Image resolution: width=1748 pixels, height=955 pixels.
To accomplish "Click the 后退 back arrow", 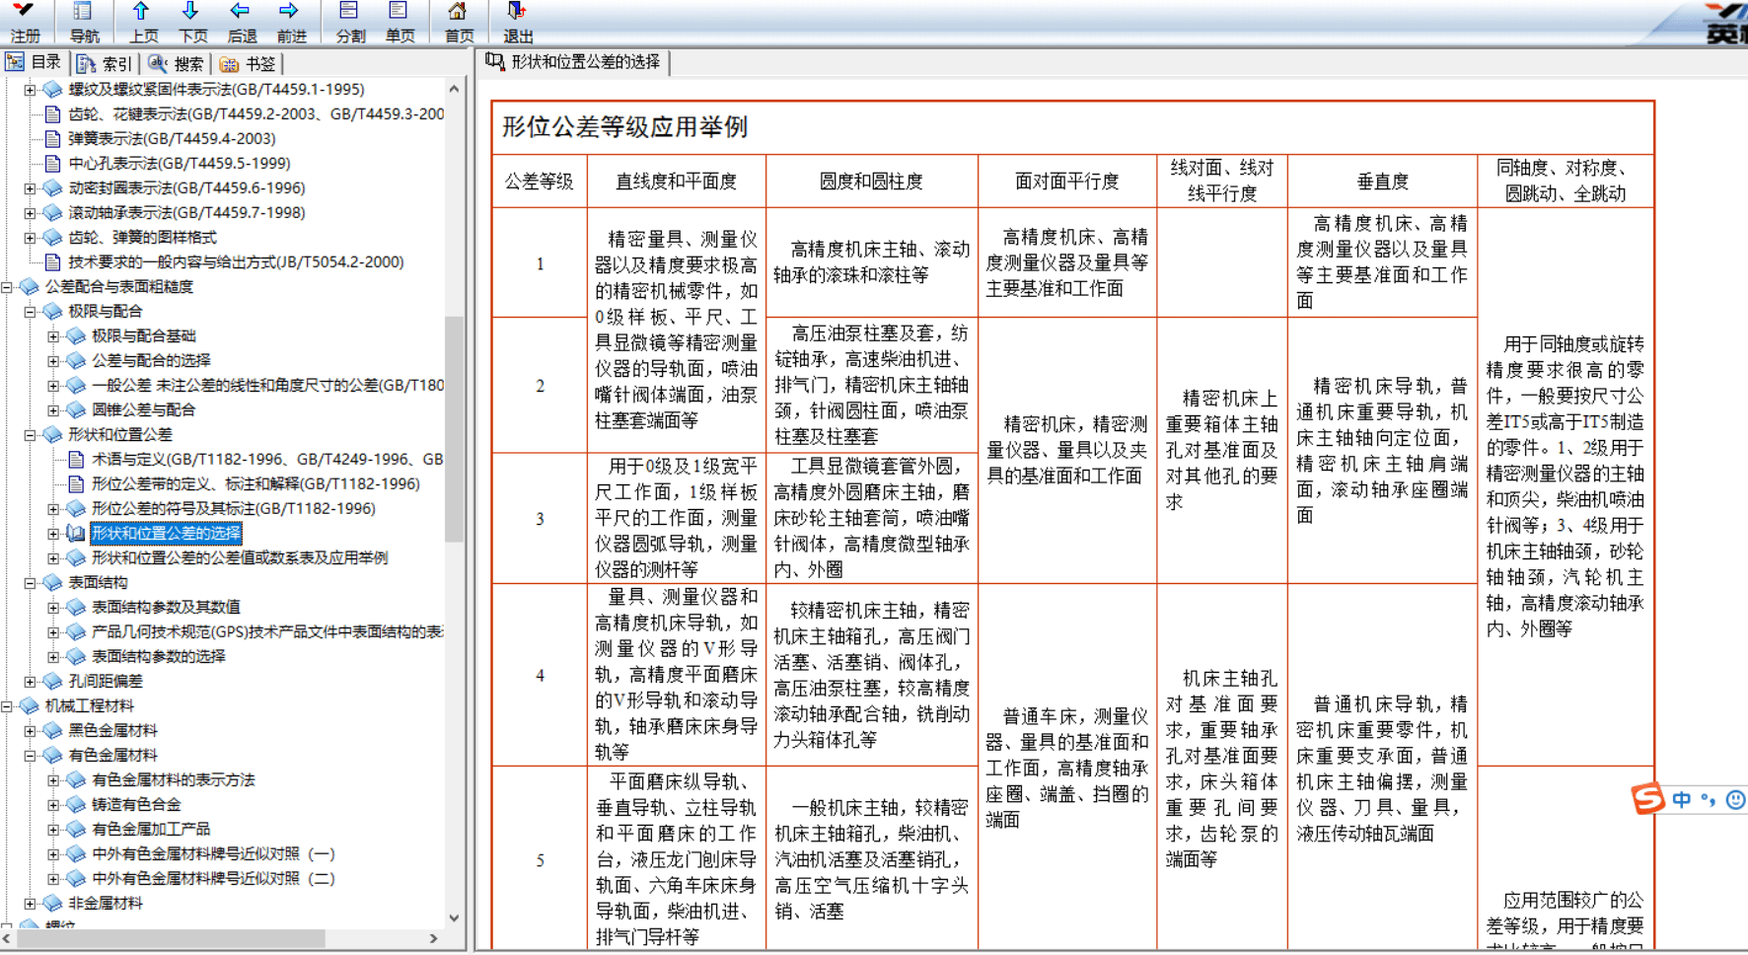I will (x=242, y=22).
